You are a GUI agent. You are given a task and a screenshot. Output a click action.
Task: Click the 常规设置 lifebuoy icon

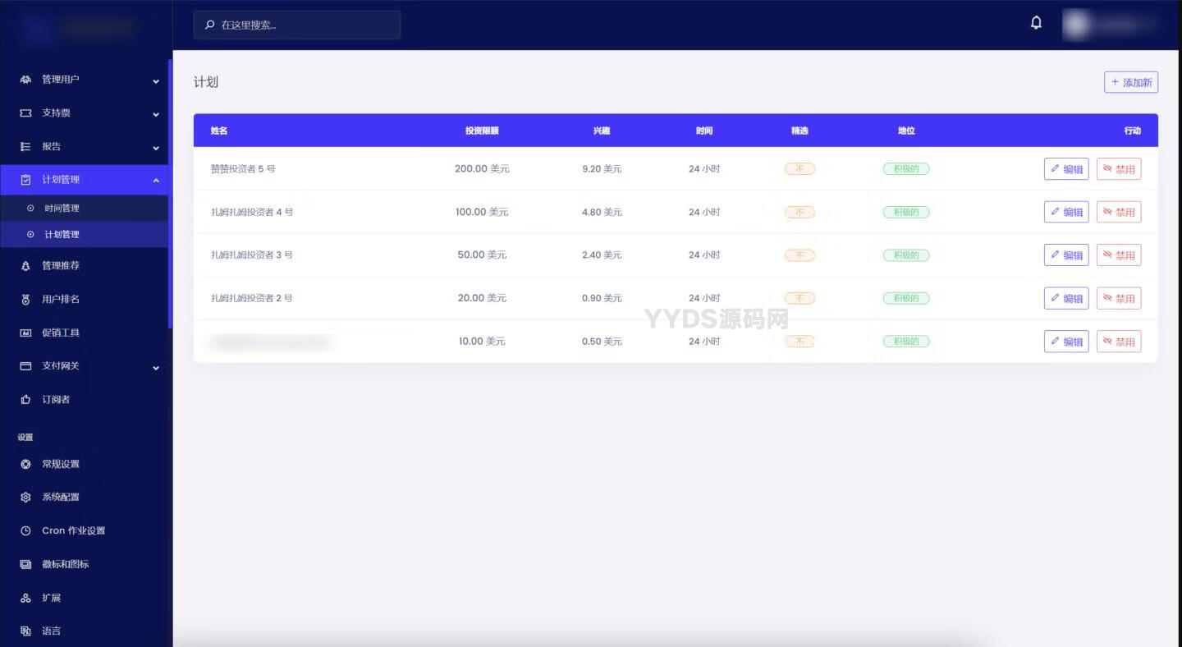25,464
